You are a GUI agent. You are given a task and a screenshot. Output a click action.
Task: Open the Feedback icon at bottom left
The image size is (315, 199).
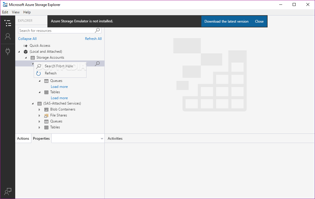(x=8, y=192)
